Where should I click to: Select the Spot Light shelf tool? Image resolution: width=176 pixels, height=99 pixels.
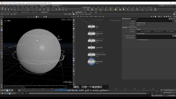pos(92,10)
